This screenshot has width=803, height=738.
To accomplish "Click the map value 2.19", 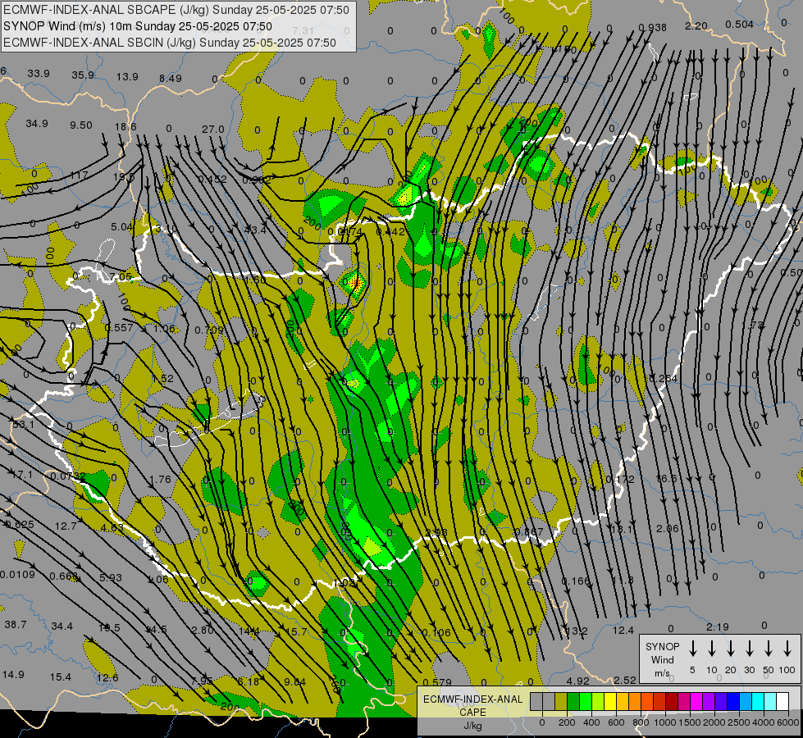I will (717, 626).
